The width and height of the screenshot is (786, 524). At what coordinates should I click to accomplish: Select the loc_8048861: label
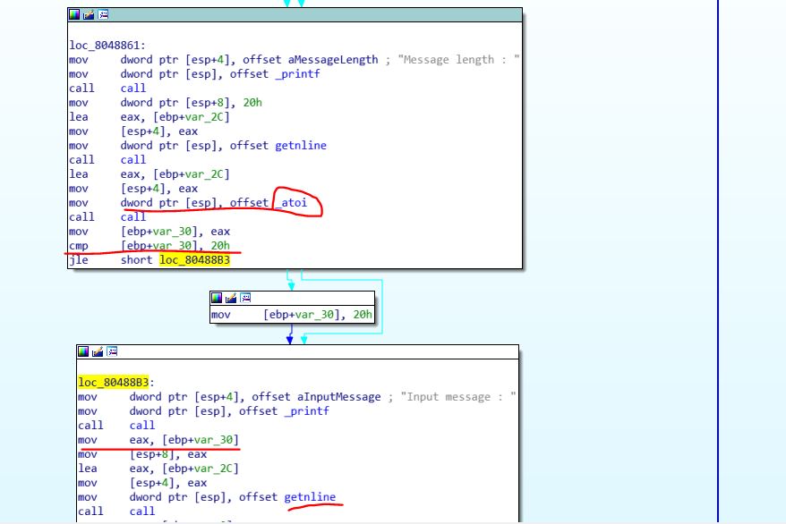tap(107, 46)
